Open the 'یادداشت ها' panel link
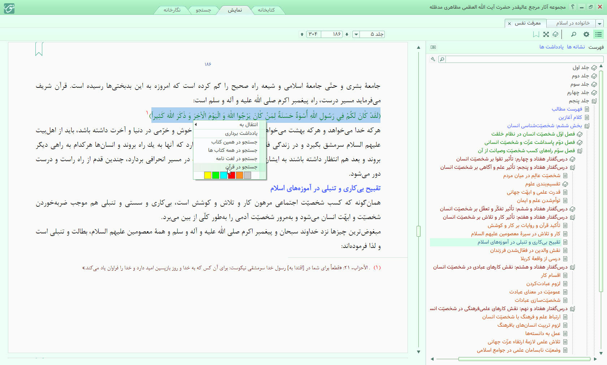The image size is (607, 365). point(551,47)
